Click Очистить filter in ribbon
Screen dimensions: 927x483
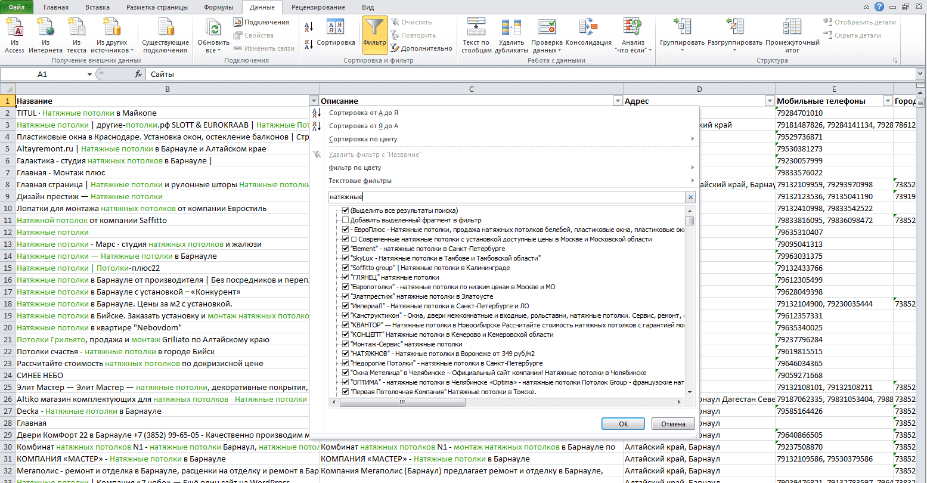coord(411,22)
